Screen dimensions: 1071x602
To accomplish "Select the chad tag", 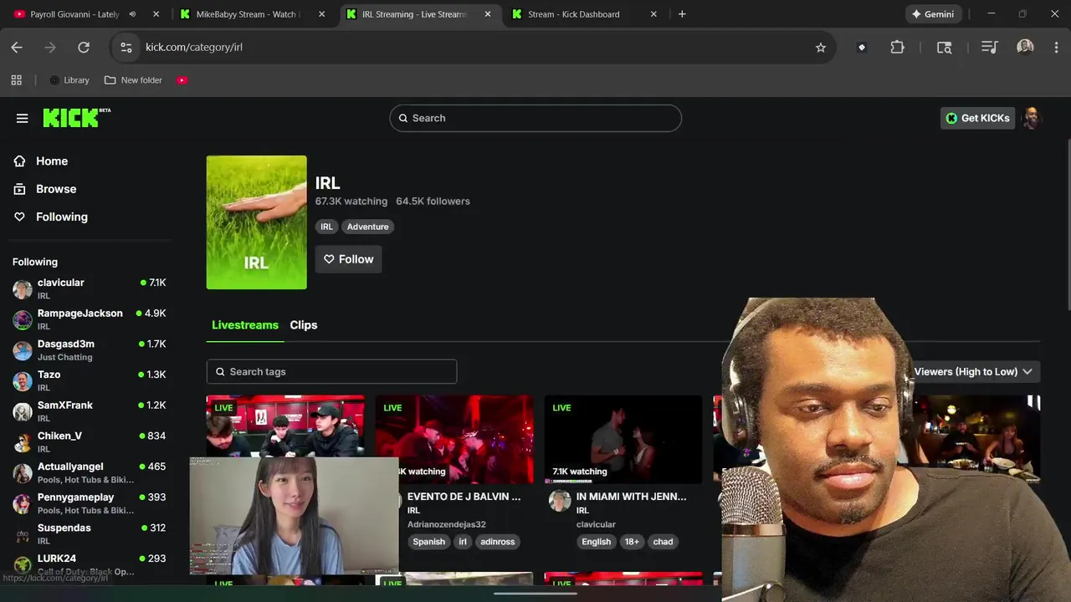I will 663,542.
